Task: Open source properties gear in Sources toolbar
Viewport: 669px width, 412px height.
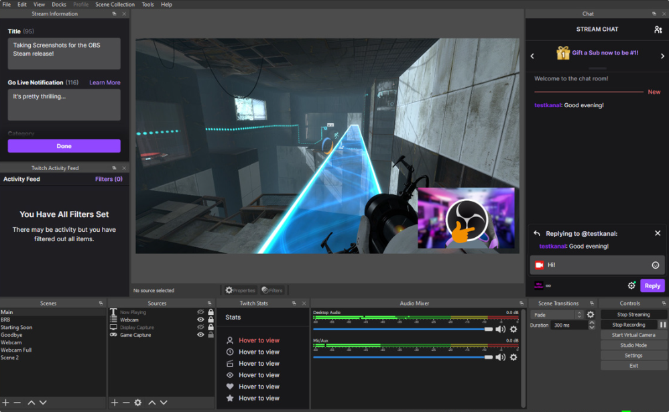Action: tap(138, 402)
